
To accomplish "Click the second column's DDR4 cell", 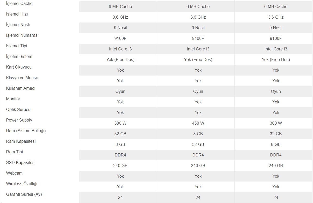I will pyautogui.click(x=198, y=155).
